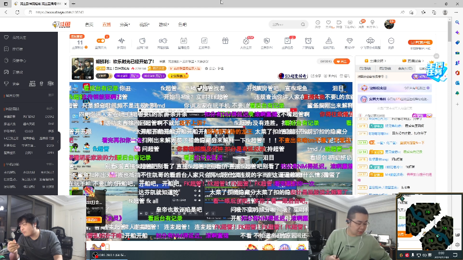
Task: Open the sound waveform tool icon
Action: coord(122,40)
